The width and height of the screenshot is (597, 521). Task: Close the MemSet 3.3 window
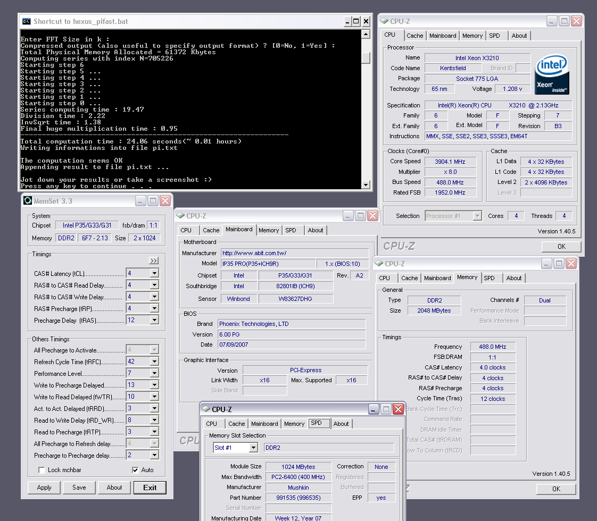pos(165,201)
